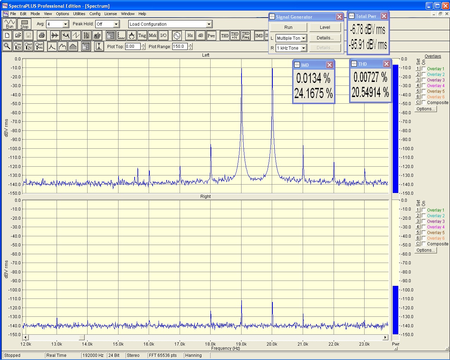Toggle the THD+N measurement icon
The image size is (450, 360).
point(235,36)
